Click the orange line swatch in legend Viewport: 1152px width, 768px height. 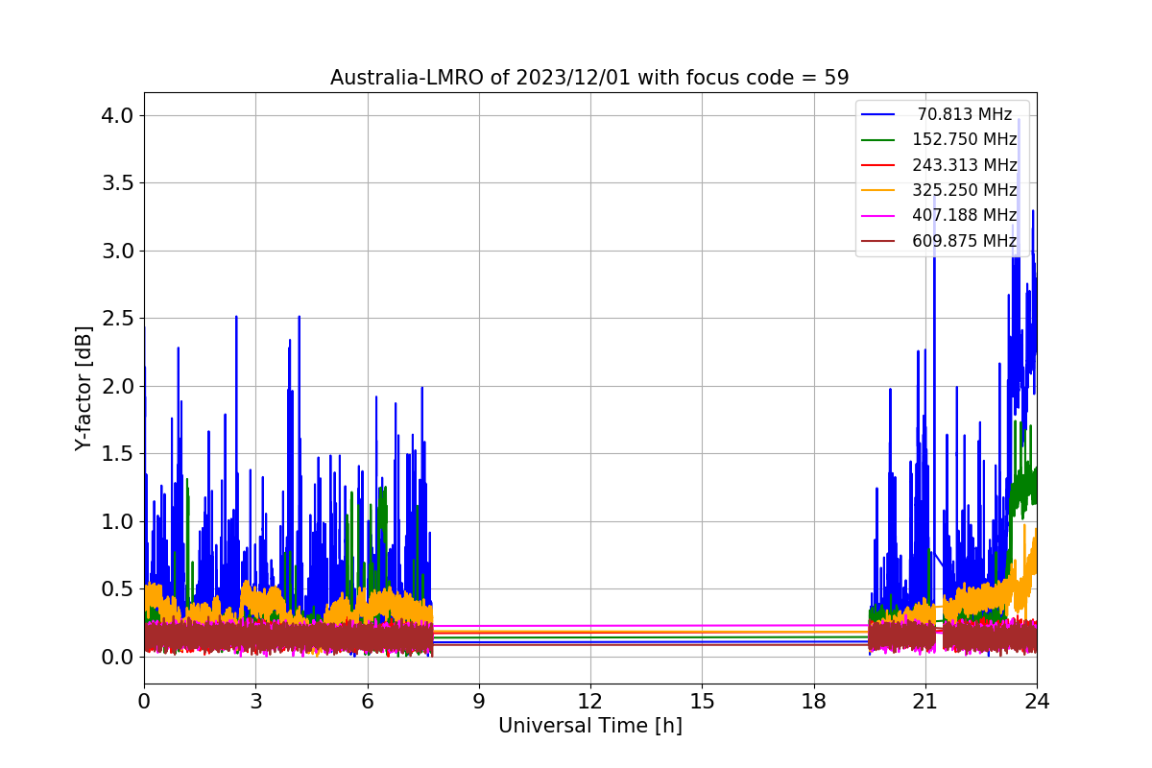(878, 191)
